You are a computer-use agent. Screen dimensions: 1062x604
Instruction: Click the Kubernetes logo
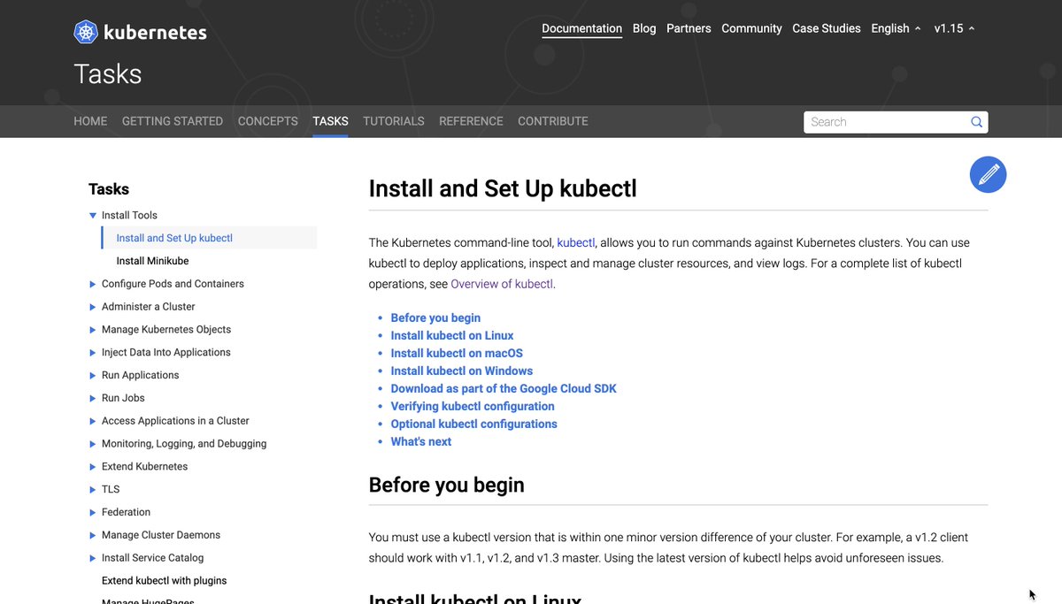tap(140, 33)
